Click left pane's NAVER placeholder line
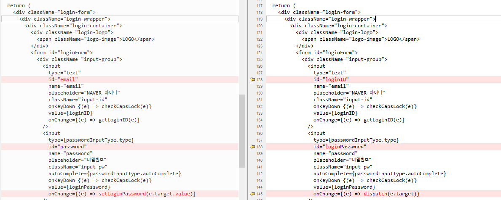Image resolution: width=501 pixels, height=200 pixels. click(x=84, y=93)
